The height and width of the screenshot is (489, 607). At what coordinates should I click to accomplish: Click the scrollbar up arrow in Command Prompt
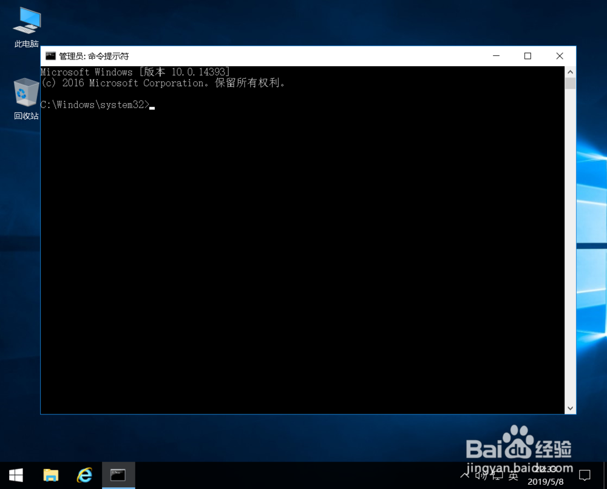tap(570, 72)
